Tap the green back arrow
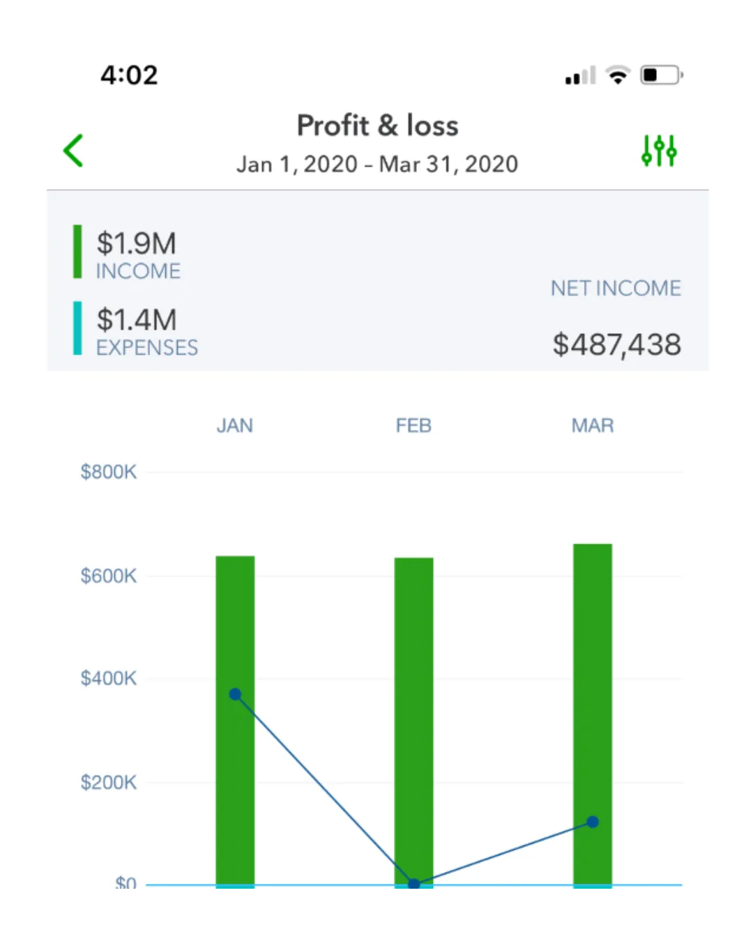Image resolution: width=753 pixels, height=941 pixels. pos(73,151)
